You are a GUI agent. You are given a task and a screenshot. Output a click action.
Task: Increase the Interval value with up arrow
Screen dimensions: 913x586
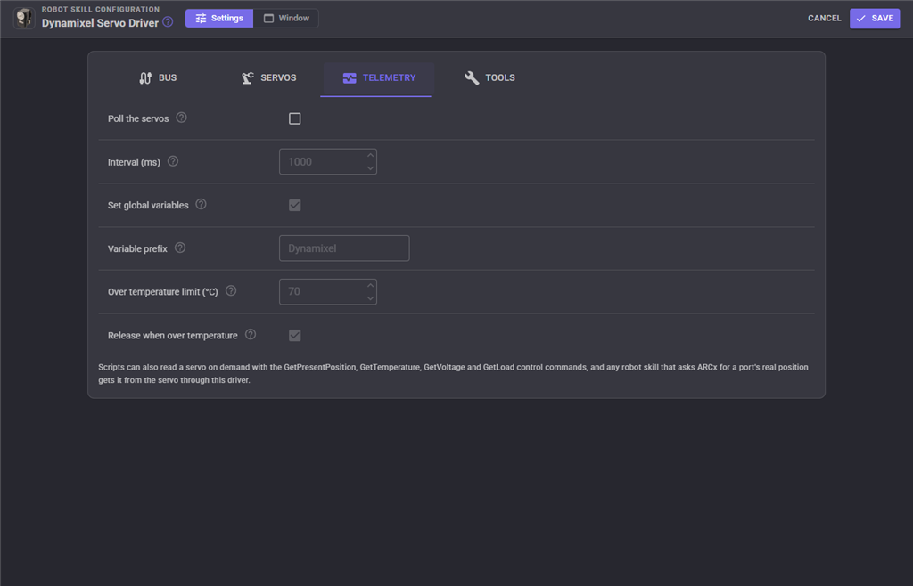(x=370, y=155)
